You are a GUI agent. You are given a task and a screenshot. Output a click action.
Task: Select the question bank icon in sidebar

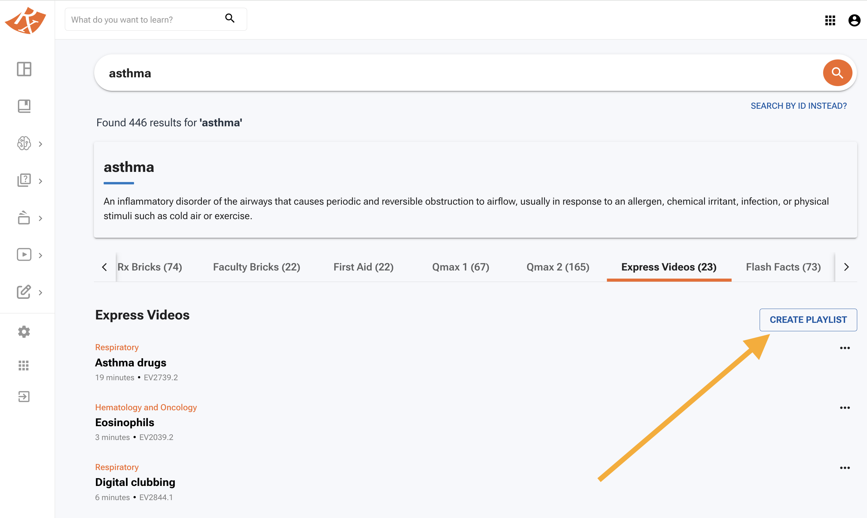(x=24, y=180)
